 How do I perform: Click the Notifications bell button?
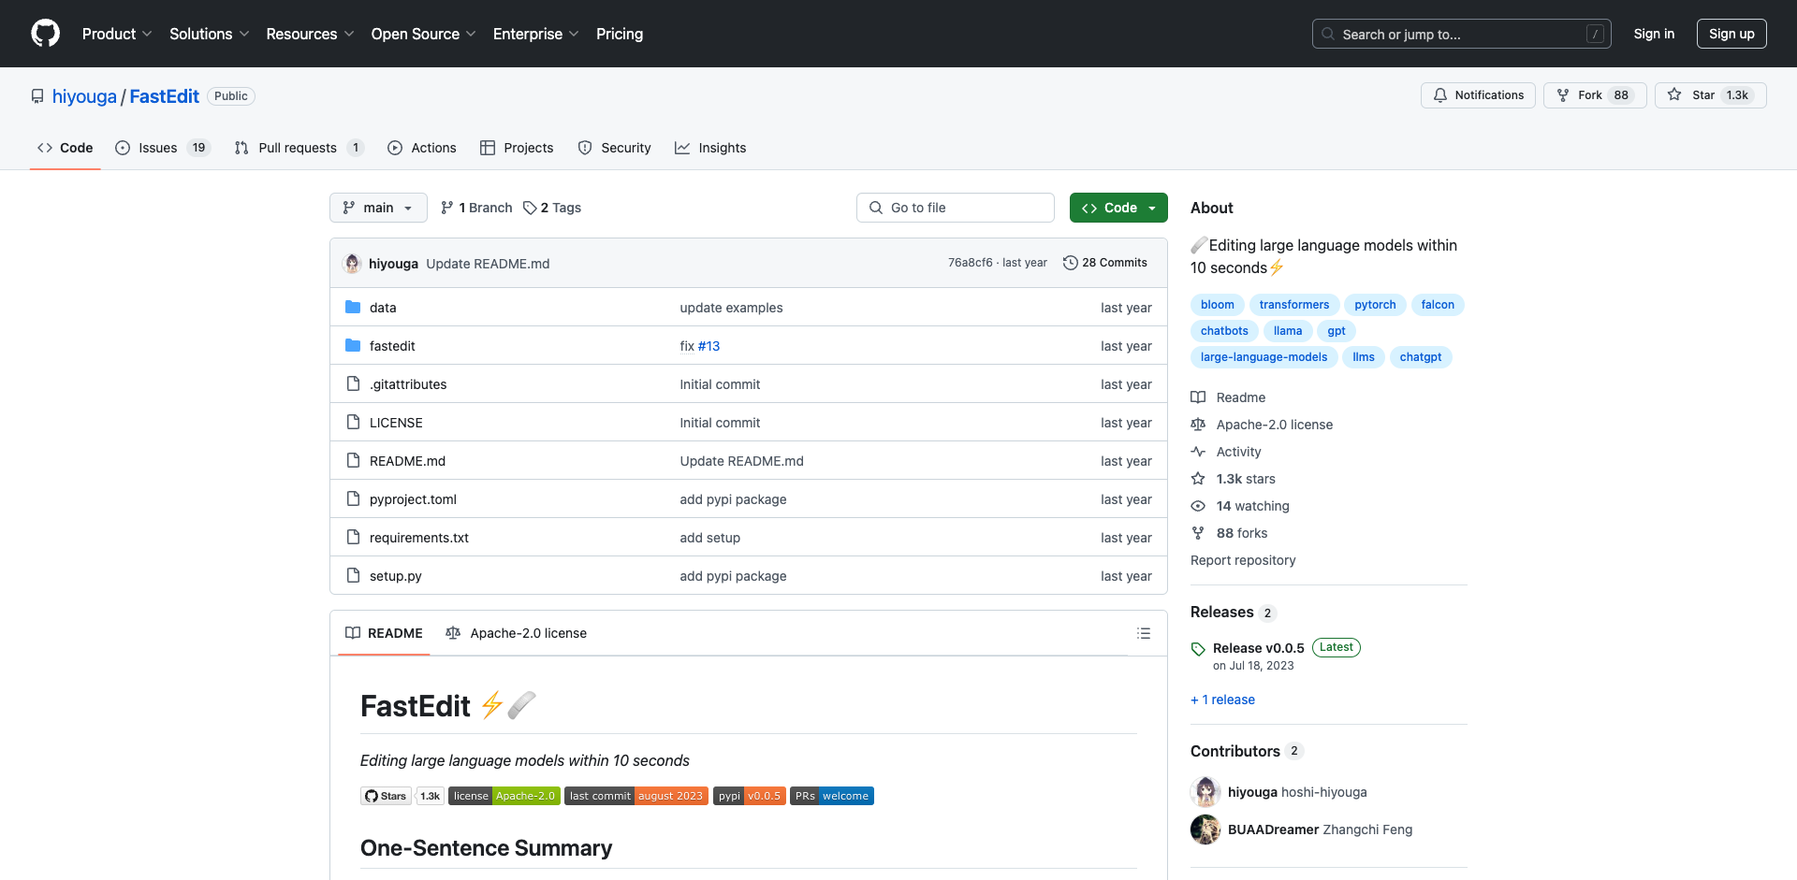(x=1478, y=95)
